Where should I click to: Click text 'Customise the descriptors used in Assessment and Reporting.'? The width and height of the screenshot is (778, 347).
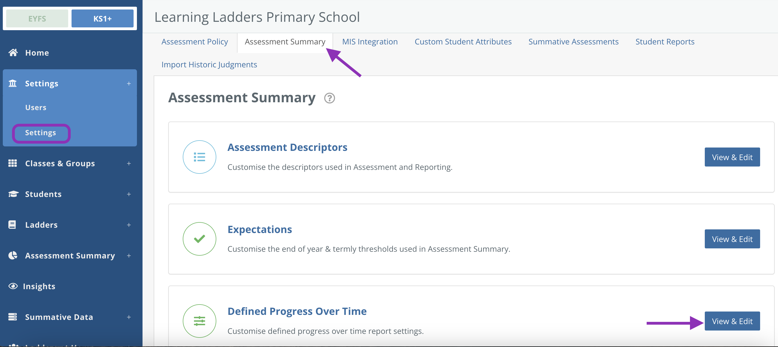(340, 167)
